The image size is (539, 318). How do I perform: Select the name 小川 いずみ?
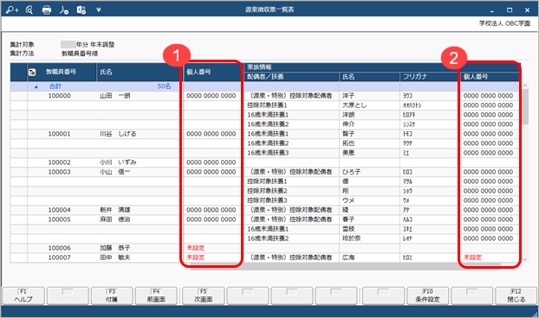pyautogui.click(x=118, y=162)
